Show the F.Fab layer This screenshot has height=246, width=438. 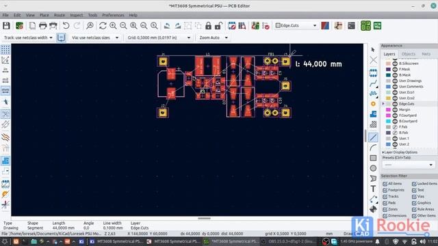click(x=395, y=127)
